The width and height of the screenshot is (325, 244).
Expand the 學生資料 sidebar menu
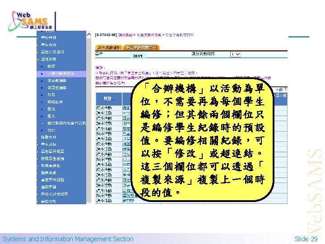point(49,45)
